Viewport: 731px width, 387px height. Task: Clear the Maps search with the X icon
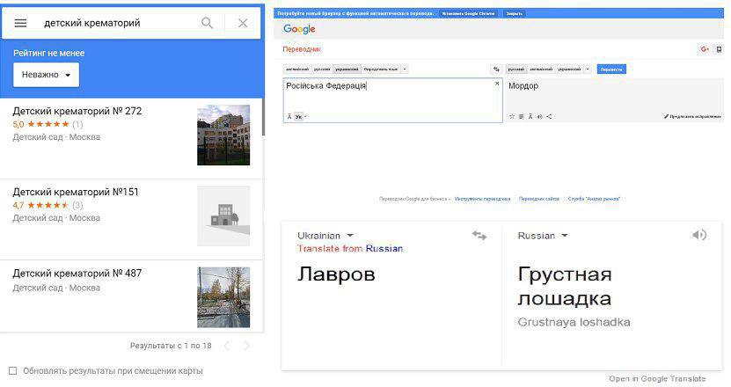click(243, 23)
